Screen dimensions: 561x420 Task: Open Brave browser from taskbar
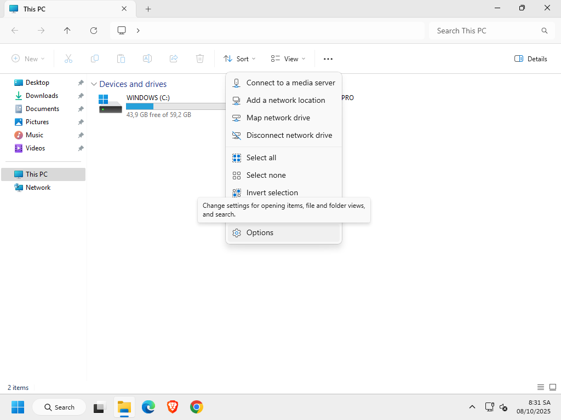click(x=173, y=407)
